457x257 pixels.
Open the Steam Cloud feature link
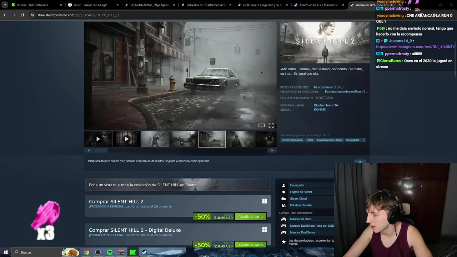click(x=298, y=199)
